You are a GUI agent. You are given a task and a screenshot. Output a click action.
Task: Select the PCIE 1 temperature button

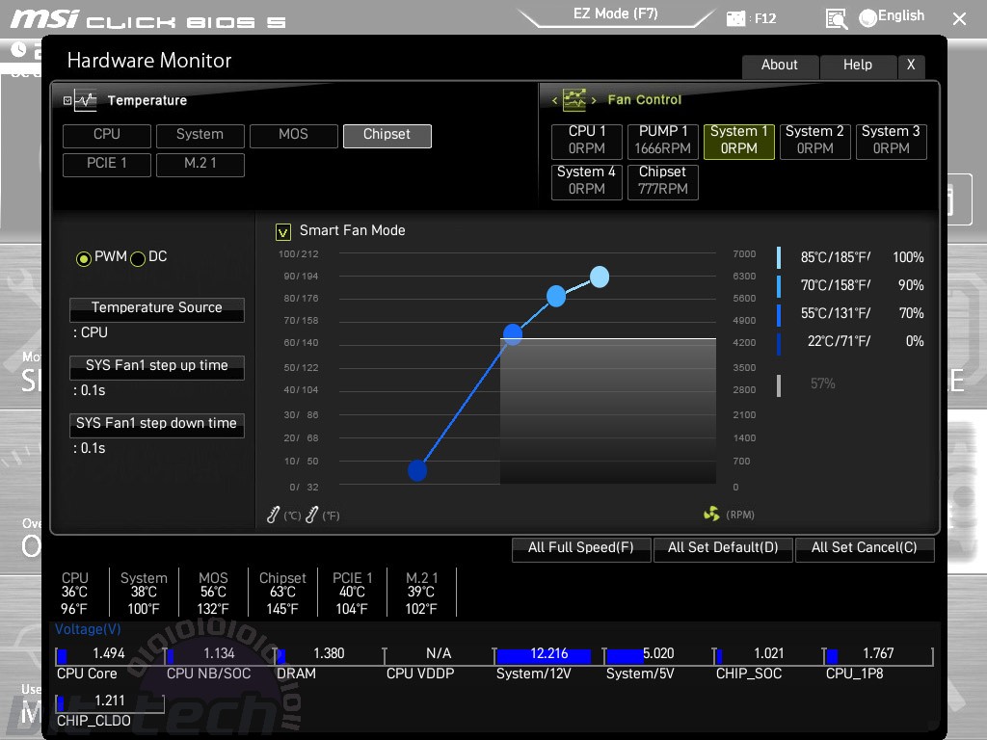[x=107, y=164]
